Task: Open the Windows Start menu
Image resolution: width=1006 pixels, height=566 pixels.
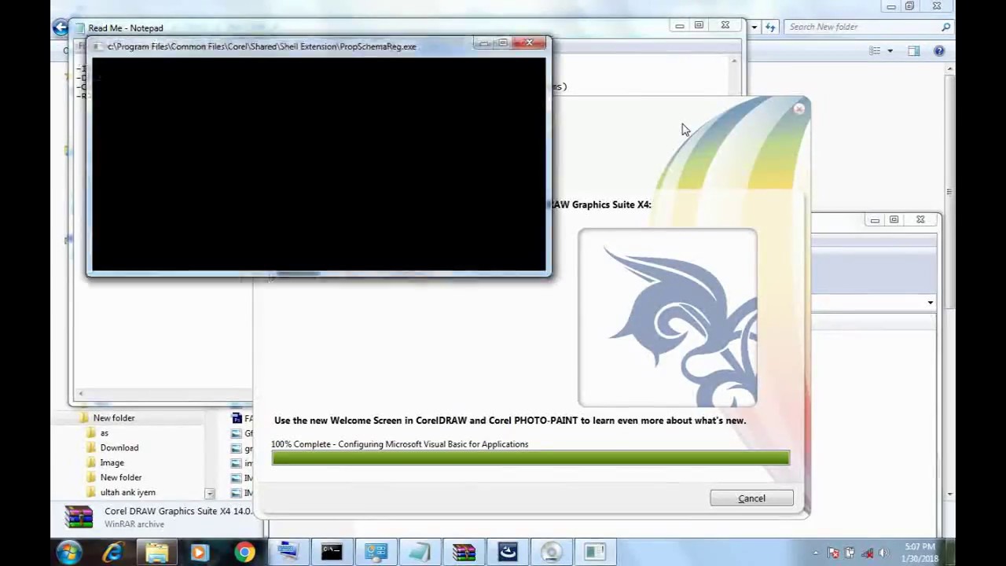Action: pyautogui.click(x=69, y=553)
